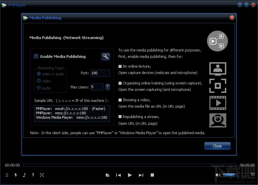258x185 pixels.
Task: Click the network streaming share icon
Action: [217, 41]
